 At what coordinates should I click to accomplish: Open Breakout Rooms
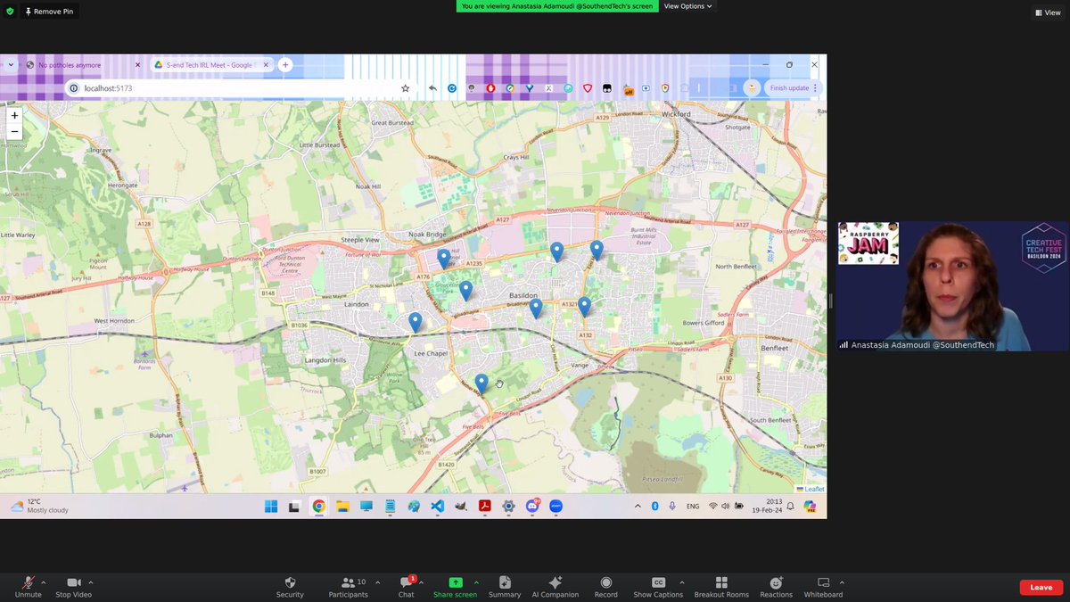click(721, 587)
